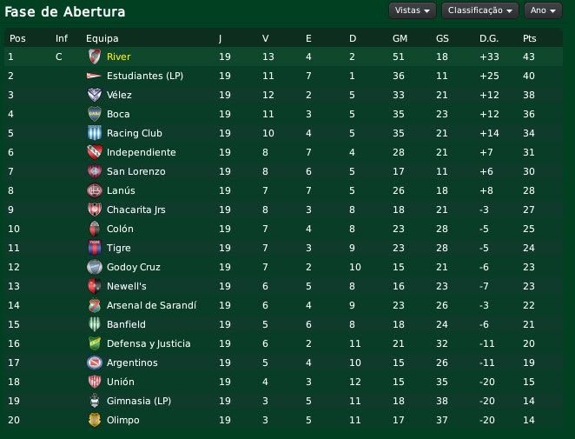575x439 pixels.
Task: Select the Newell's team name
Action: [127, 286]
